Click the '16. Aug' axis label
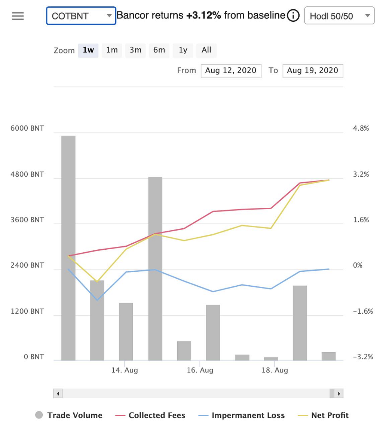Screen dimensions: 383x429 (200, 370)
